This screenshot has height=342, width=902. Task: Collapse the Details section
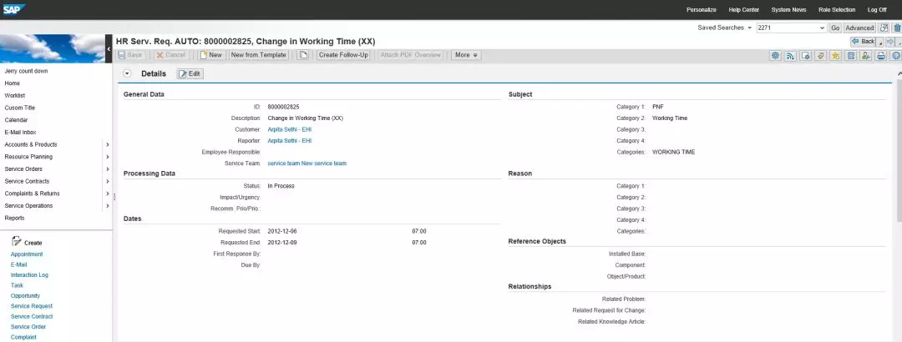[127, 73]
